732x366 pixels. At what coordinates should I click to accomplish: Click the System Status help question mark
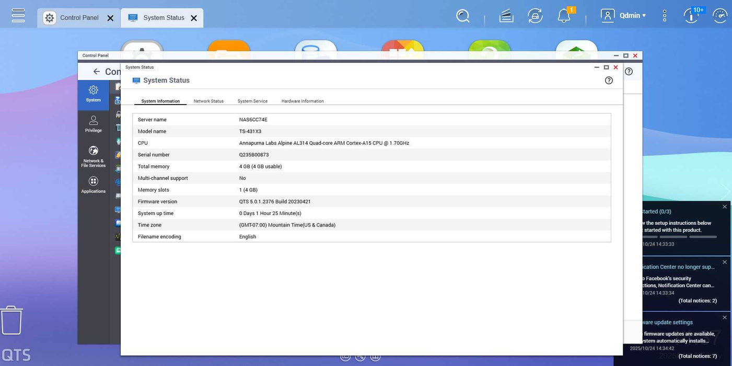(x=609, y=81)
